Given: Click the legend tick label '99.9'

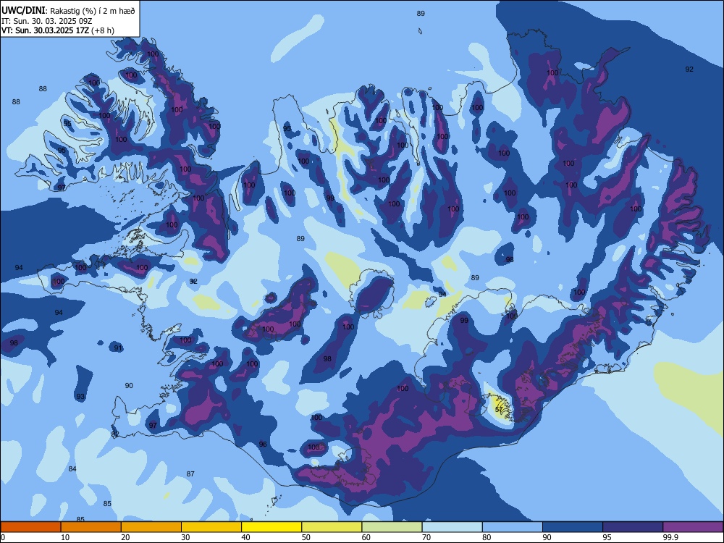Looking at the screenshot, I should coord(670,537).
